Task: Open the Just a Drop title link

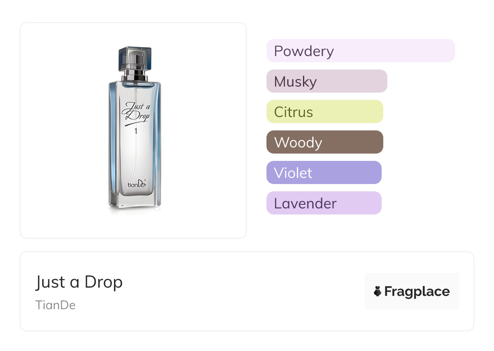Action: point(79,282)
